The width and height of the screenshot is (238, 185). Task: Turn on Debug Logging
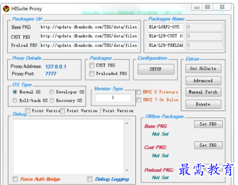coord(89,179)
